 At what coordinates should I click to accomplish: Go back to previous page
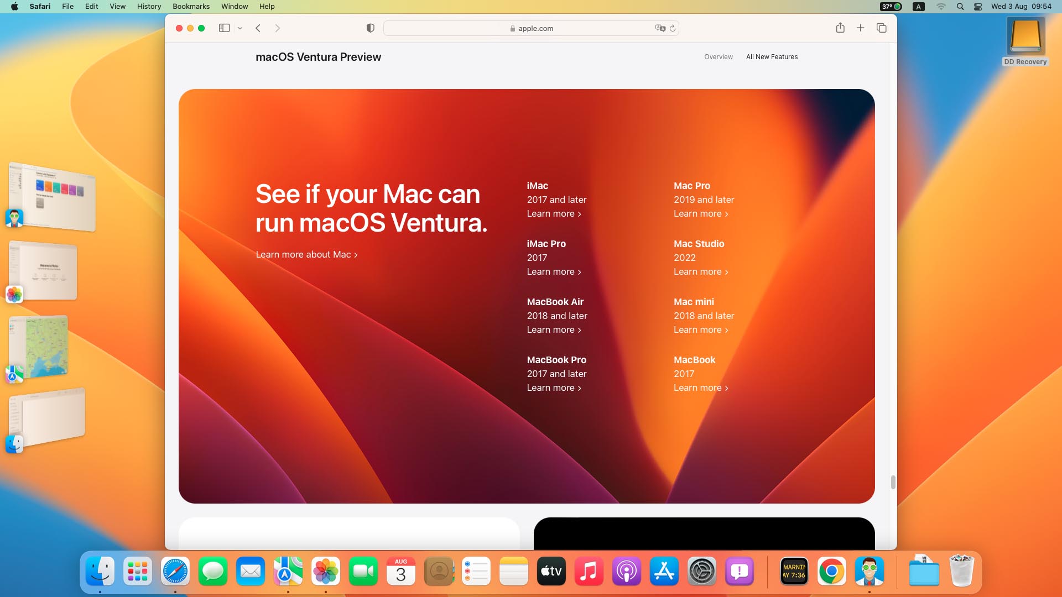[258, 28]
